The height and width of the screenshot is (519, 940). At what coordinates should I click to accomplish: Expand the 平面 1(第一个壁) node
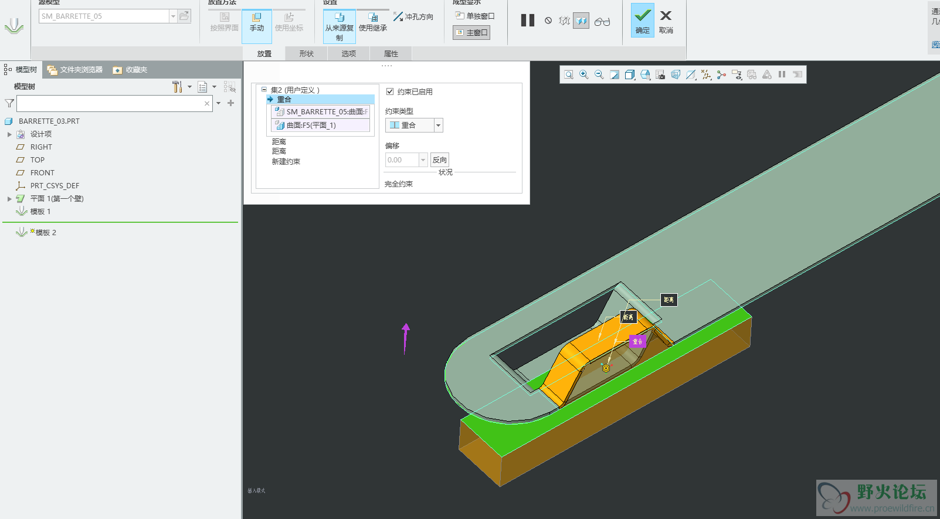9,199
